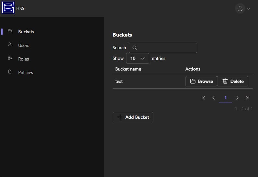
Task: Click the Add Bucket button
Action: point(133,117)
